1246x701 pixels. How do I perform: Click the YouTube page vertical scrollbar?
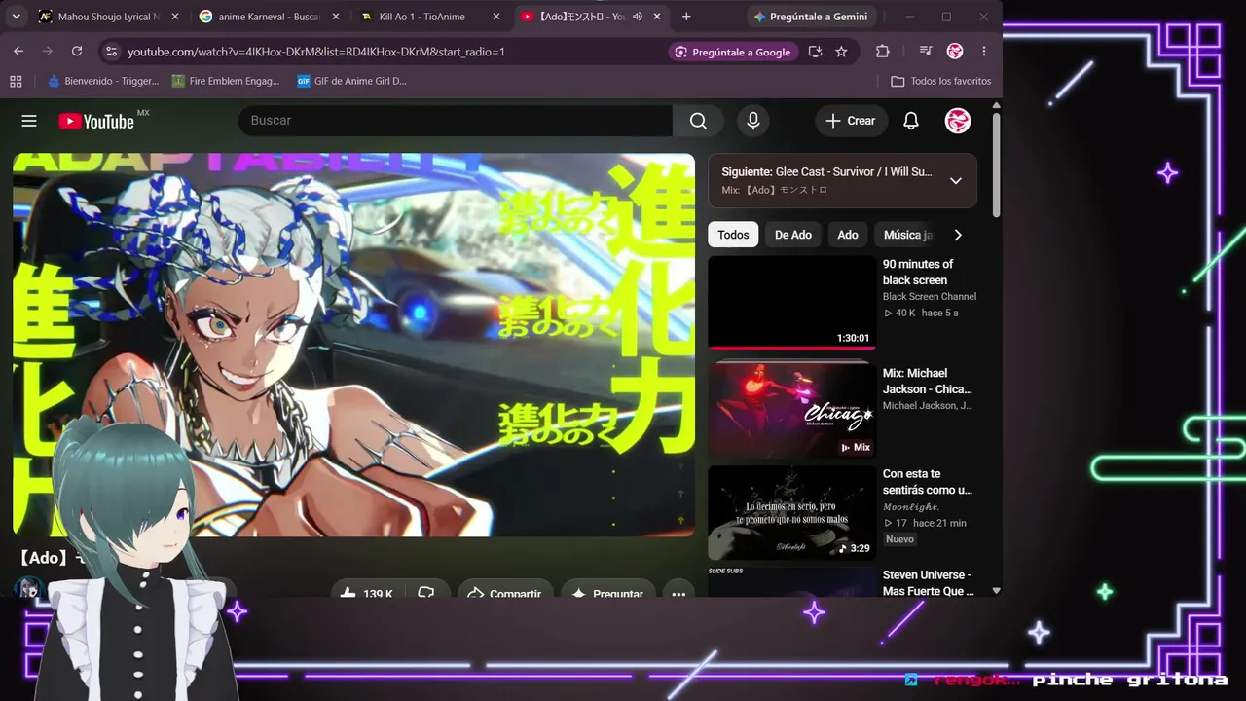996,166
